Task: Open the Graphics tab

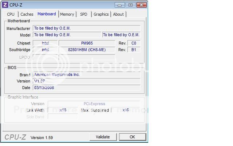Action: pyautogui.click(x=101, y=14)
